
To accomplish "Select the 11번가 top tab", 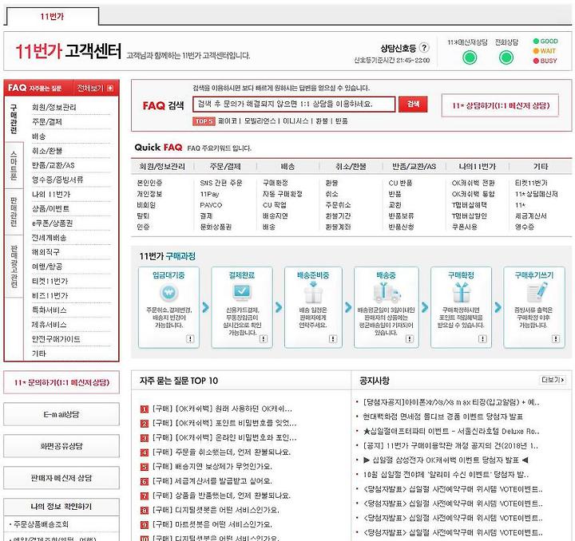I will click(53, 17).
